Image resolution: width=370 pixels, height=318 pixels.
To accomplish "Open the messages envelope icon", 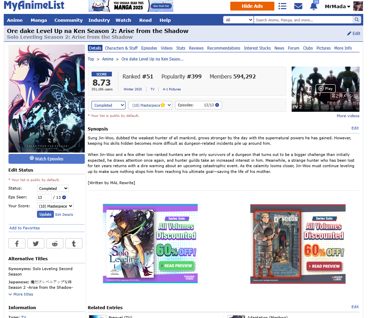I will coord(298,6).
